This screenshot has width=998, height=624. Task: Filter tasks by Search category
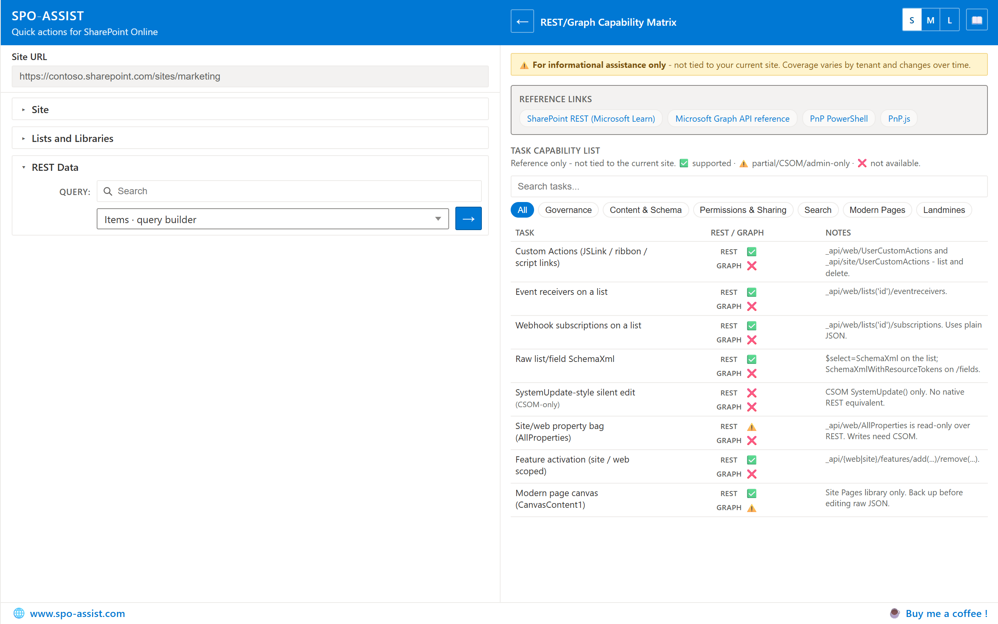pos(818,210)
